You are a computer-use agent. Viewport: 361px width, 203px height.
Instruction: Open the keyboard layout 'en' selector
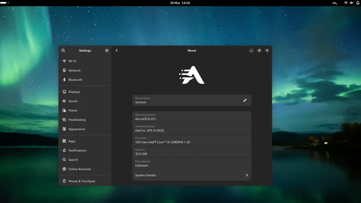(x=335, y=3)
